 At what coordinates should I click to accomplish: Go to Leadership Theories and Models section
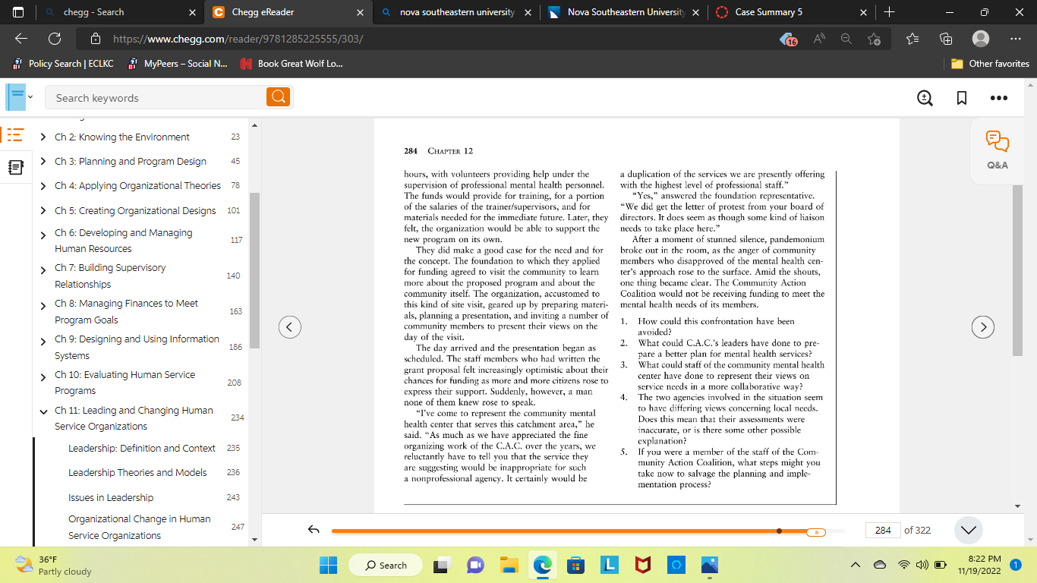pyautogui.click(x=137, y=473)
